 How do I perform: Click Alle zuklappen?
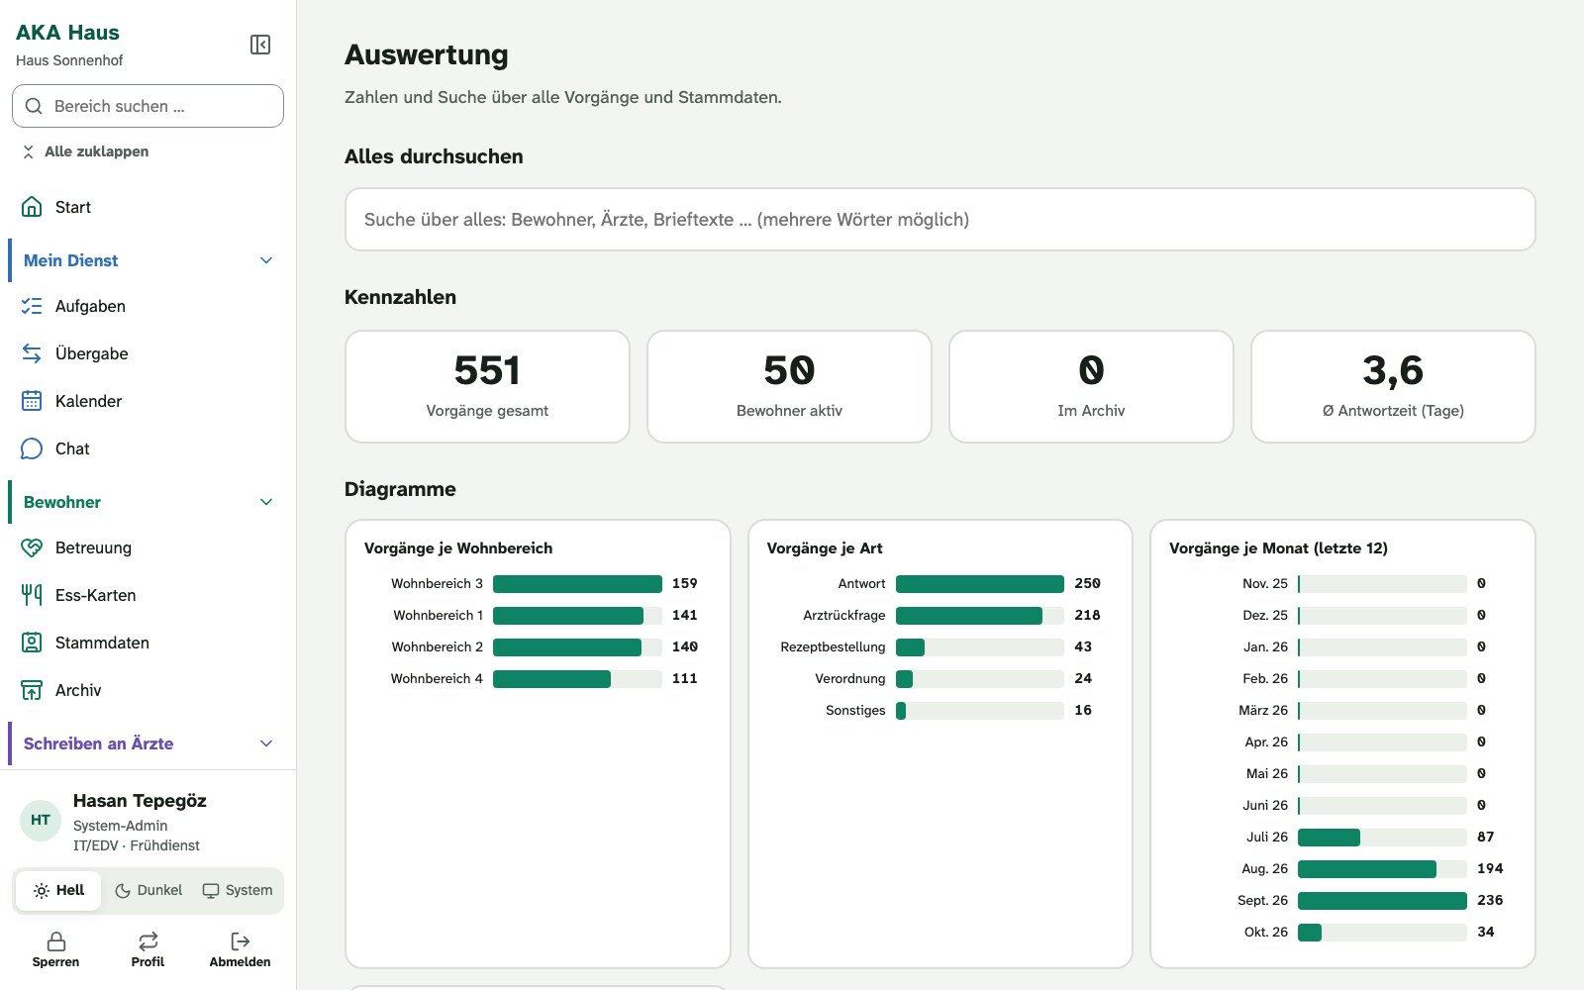85,151
